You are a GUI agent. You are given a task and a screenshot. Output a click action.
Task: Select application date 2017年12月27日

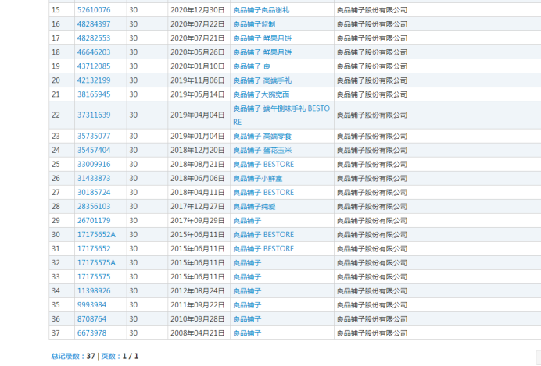click(x=197, y=207)
